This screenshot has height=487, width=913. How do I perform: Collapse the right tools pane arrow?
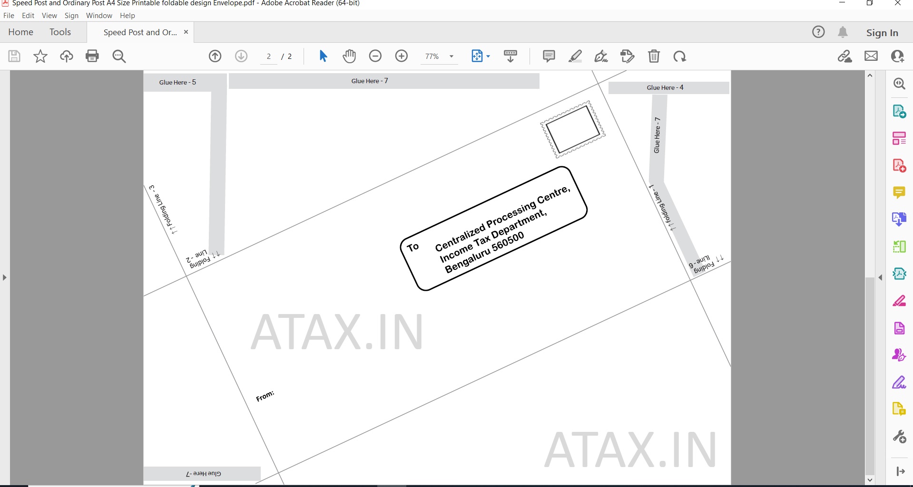click(900, 471)
